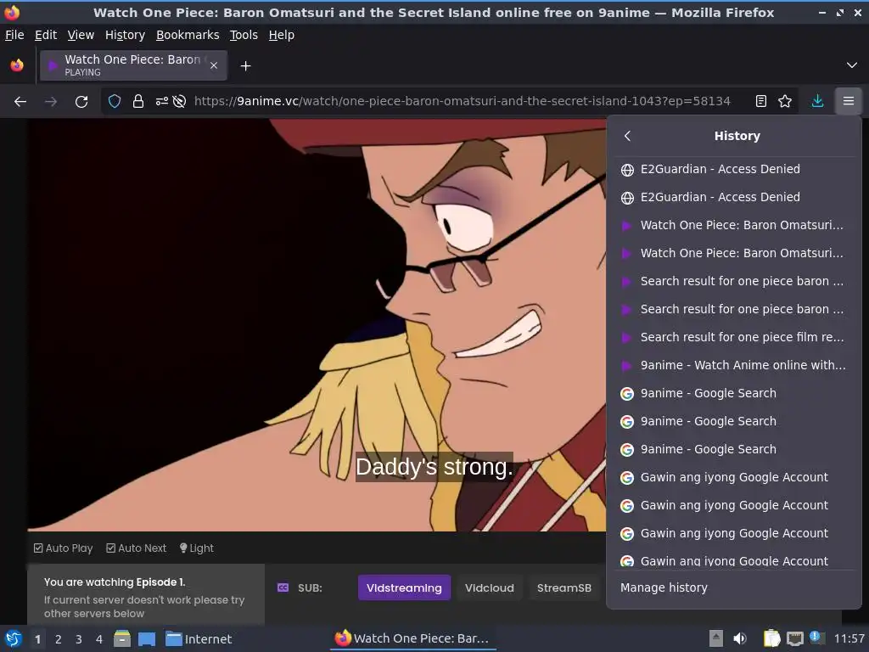Click the Watch One Piece taskbar window button
Viewport: 869px width, 652px height.
point(412,638)
